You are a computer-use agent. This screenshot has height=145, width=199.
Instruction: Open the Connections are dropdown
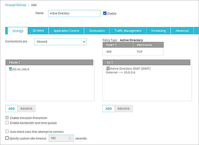(60, 42)
